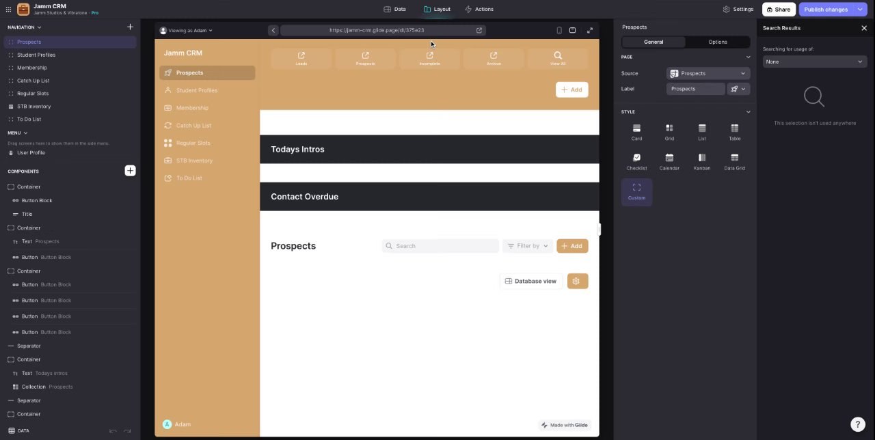Select Card style
This screenshot has height=440, width=875.
click(636, 133)
